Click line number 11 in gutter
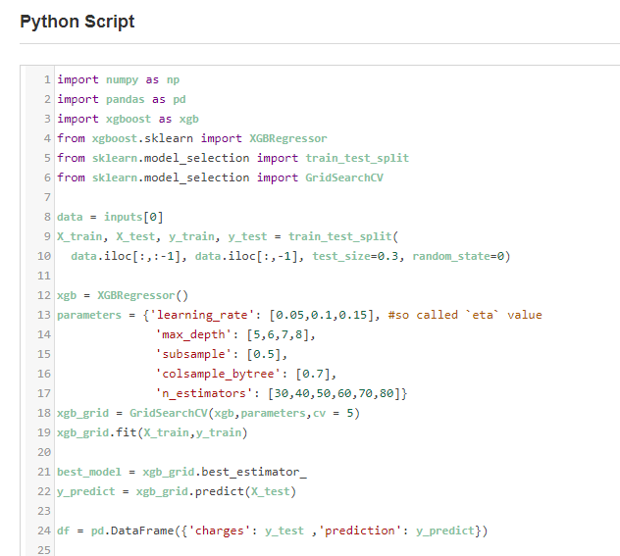The image size is (620, 556). [44, 276]
